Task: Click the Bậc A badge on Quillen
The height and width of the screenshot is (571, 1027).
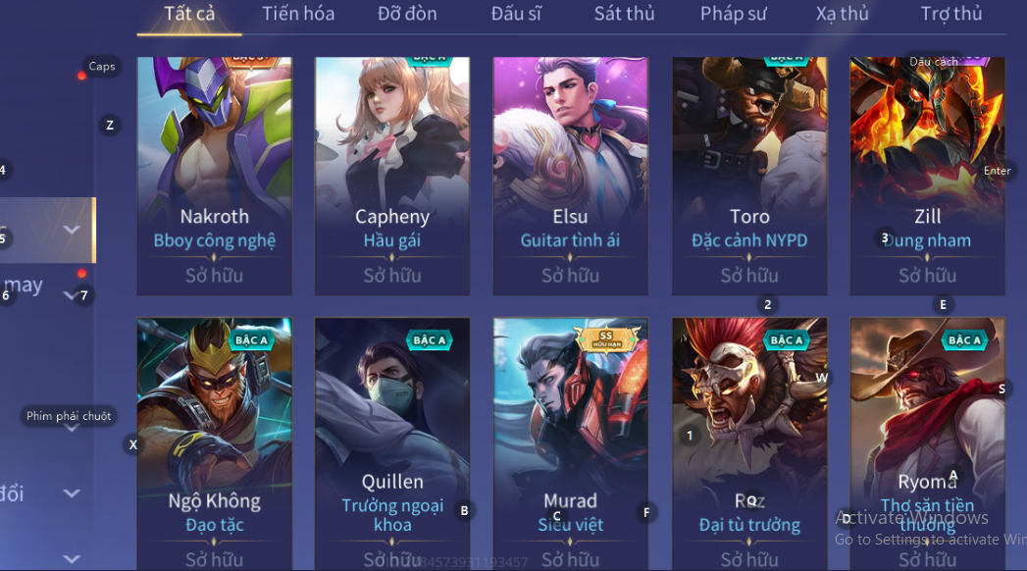Action: tap(430, 339)
